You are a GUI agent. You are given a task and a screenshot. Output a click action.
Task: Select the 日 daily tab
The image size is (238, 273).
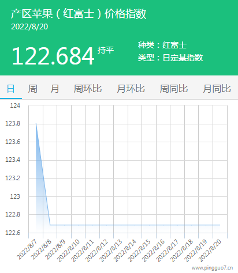coord(11,89)
